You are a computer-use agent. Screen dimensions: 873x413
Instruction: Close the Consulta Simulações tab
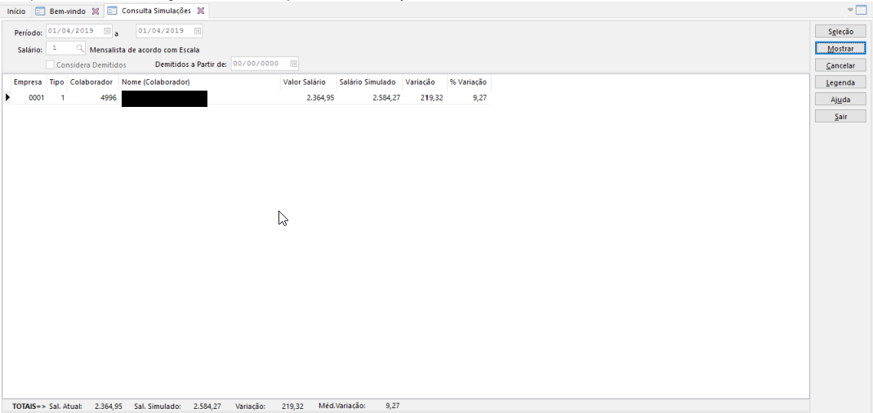(201, 11)
